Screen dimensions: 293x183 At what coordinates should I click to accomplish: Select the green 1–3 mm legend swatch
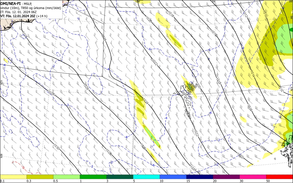tap(93, 177)
